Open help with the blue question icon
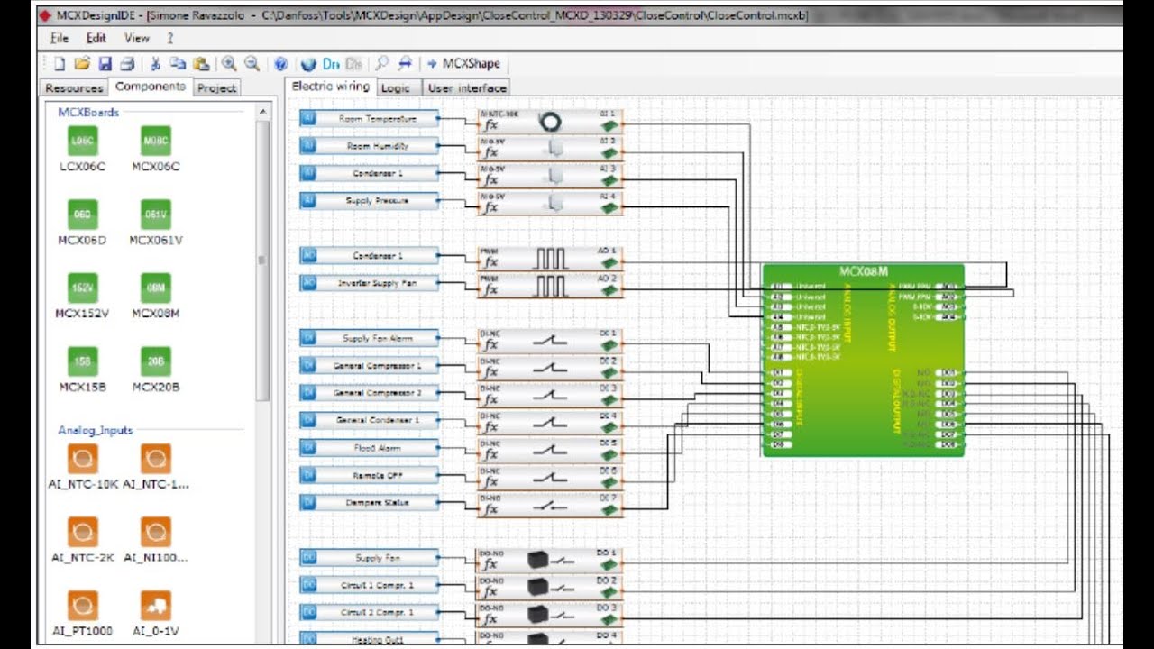 pos(280,64)
